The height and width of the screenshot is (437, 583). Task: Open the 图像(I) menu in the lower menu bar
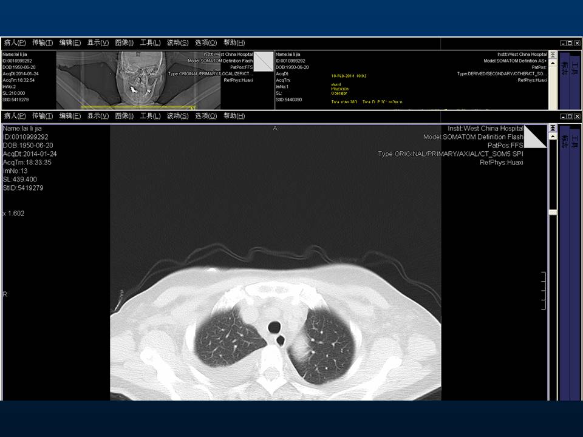pos(124,115)
